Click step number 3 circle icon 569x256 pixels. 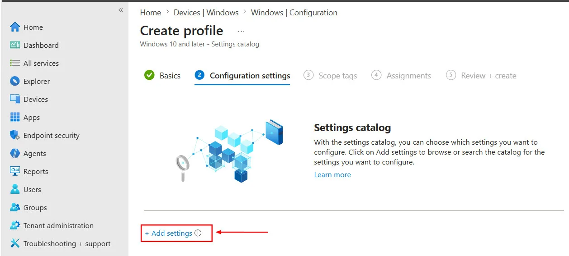click(308, 75)
